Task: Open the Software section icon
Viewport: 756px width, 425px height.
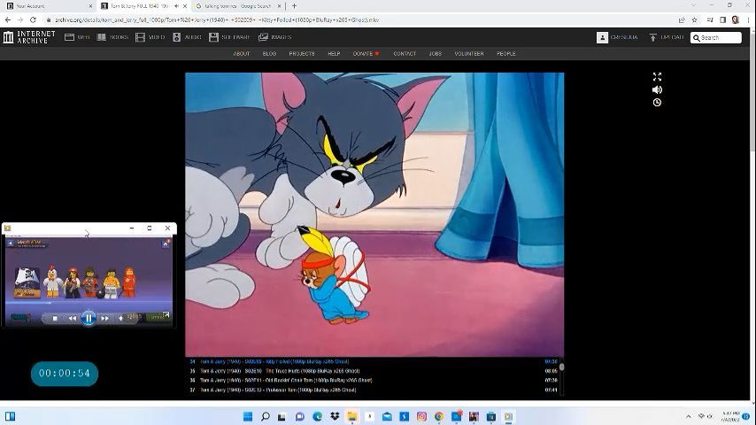Action: [213, 37]
